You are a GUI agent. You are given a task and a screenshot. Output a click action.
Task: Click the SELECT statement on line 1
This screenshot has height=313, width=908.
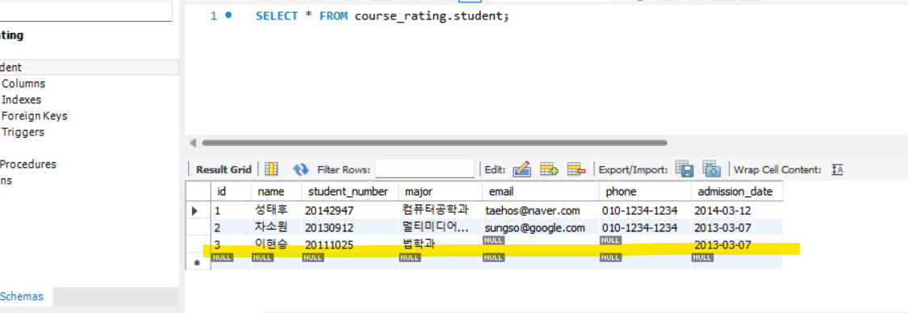(x=383, y=16)
